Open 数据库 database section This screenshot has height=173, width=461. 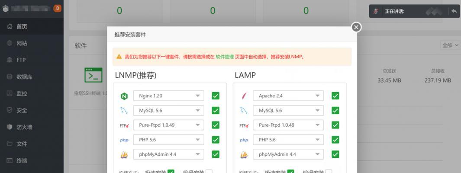coord(32,77)
